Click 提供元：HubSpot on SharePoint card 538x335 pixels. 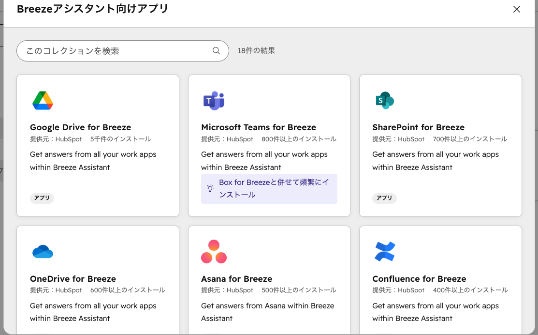[398, 139]
